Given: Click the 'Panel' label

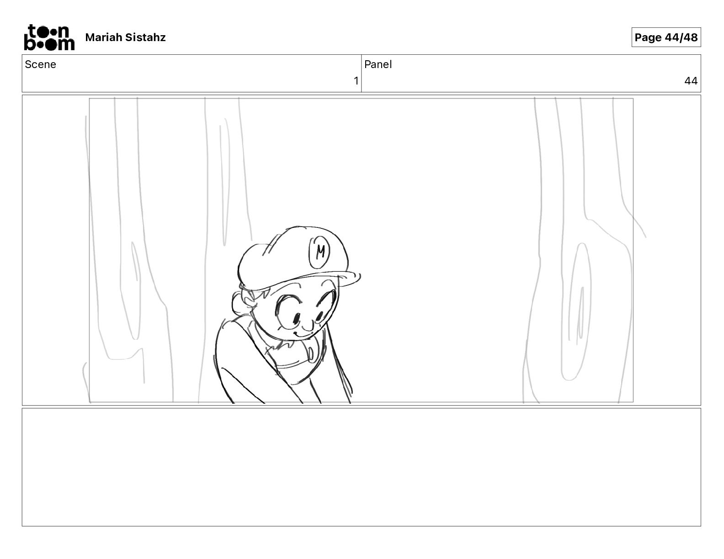Looking at the screenshot, I should click(x=378, y=64).
